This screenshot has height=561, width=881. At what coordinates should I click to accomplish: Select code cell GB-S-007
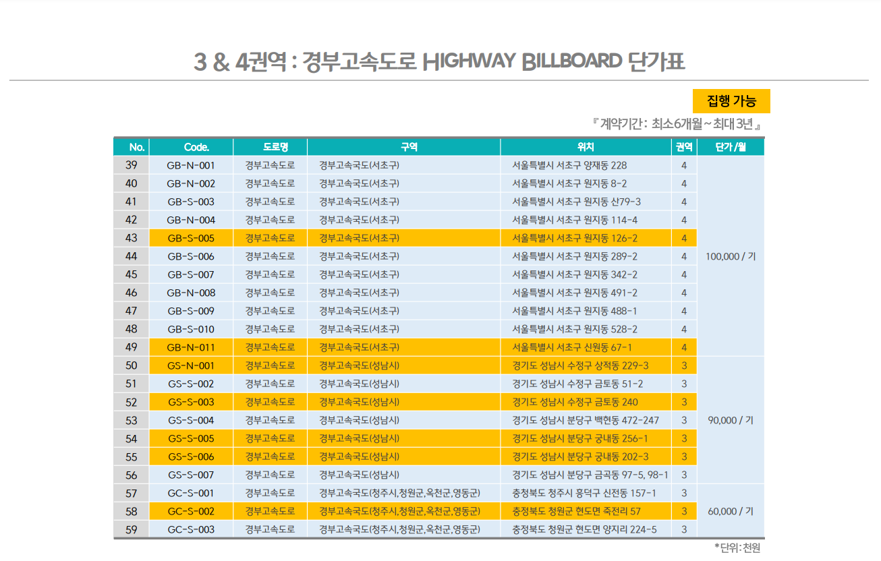[192, 274]
